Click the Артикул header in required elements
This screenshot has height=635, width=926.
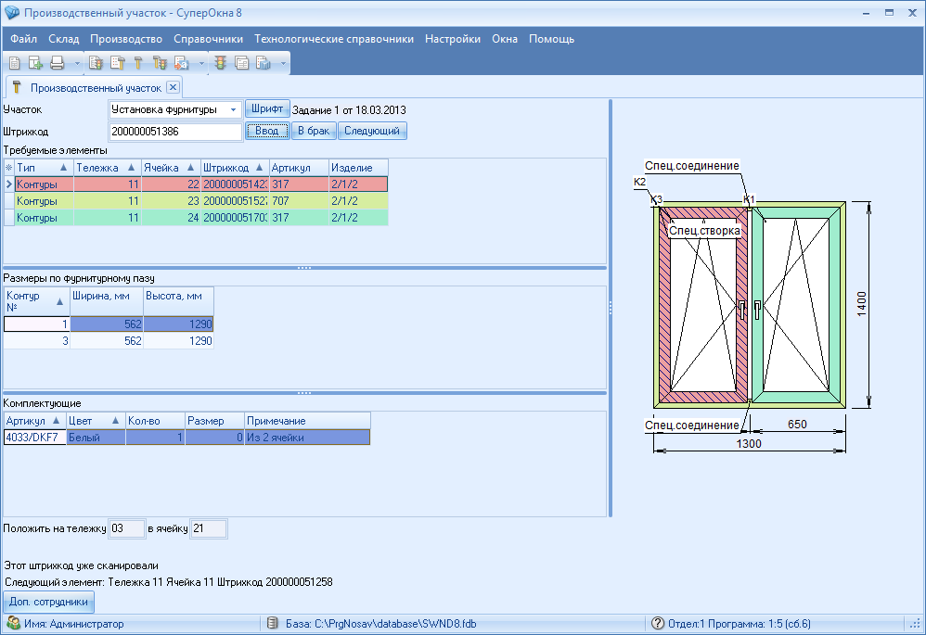pyautogui.click(x=299, y=168)
